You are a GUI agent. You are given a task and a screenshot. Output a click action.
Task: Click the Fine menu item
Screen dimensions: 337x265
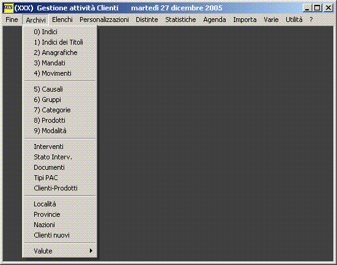pyautogui.click(x=12, y=20)
